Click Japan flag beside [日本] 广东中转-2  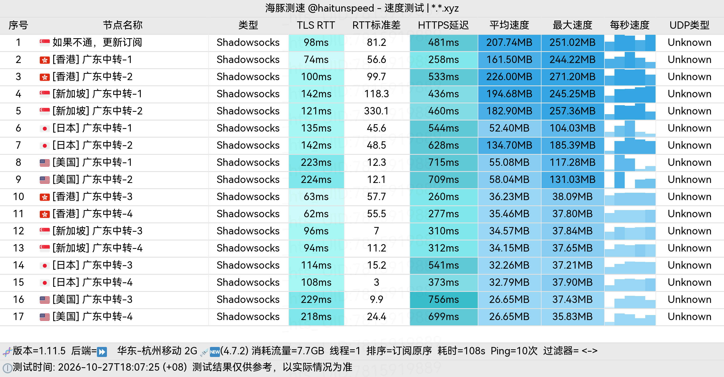pyautogui.click(x=45, y=146)
